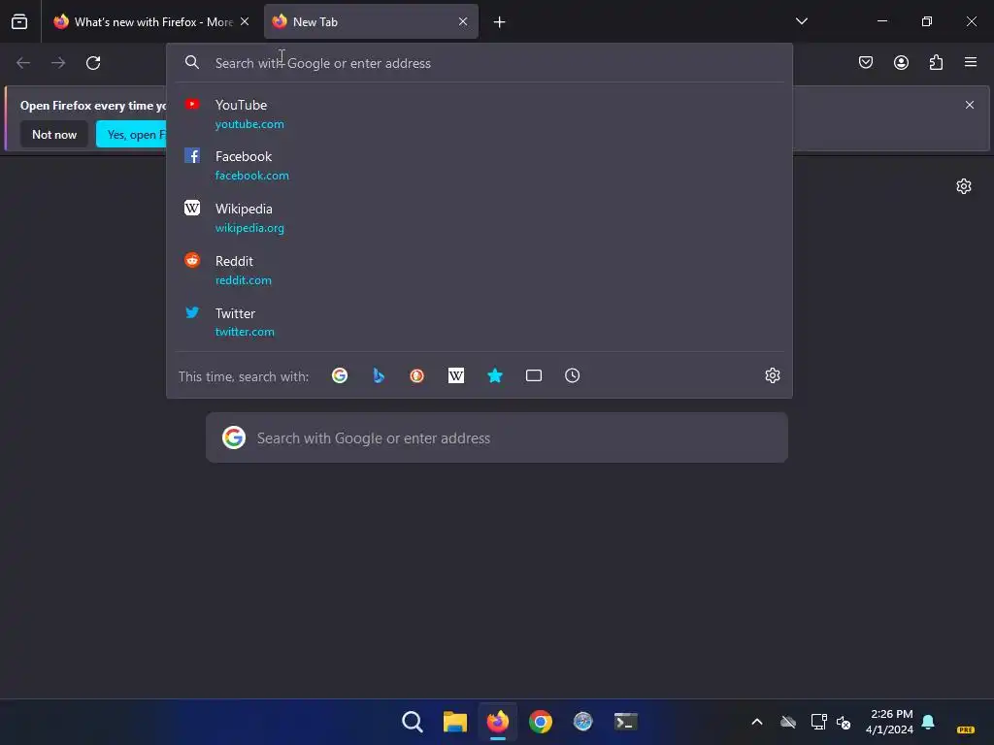Click the Facebook favicon in suggestions
Image resolution: width=994 pixels, height=745 pixels.
click(192, 155)
